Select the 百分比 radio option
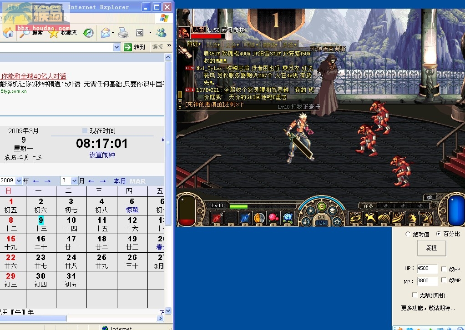Image resolution: width=465 pixels, height=330 pixels. 438,234
